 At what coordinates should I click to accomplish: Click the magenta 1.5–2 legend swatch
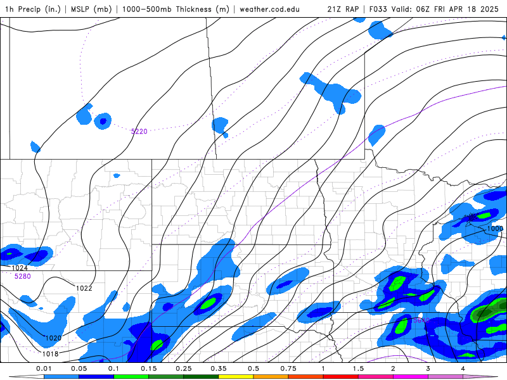tap(376, 377)
